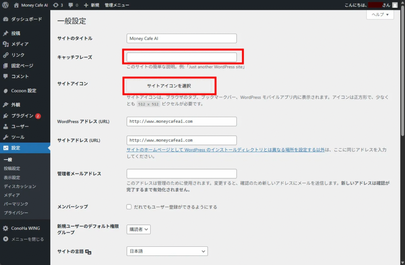Click the page vertical scrollbar
The image size is (405, 265).
point(402,70)
